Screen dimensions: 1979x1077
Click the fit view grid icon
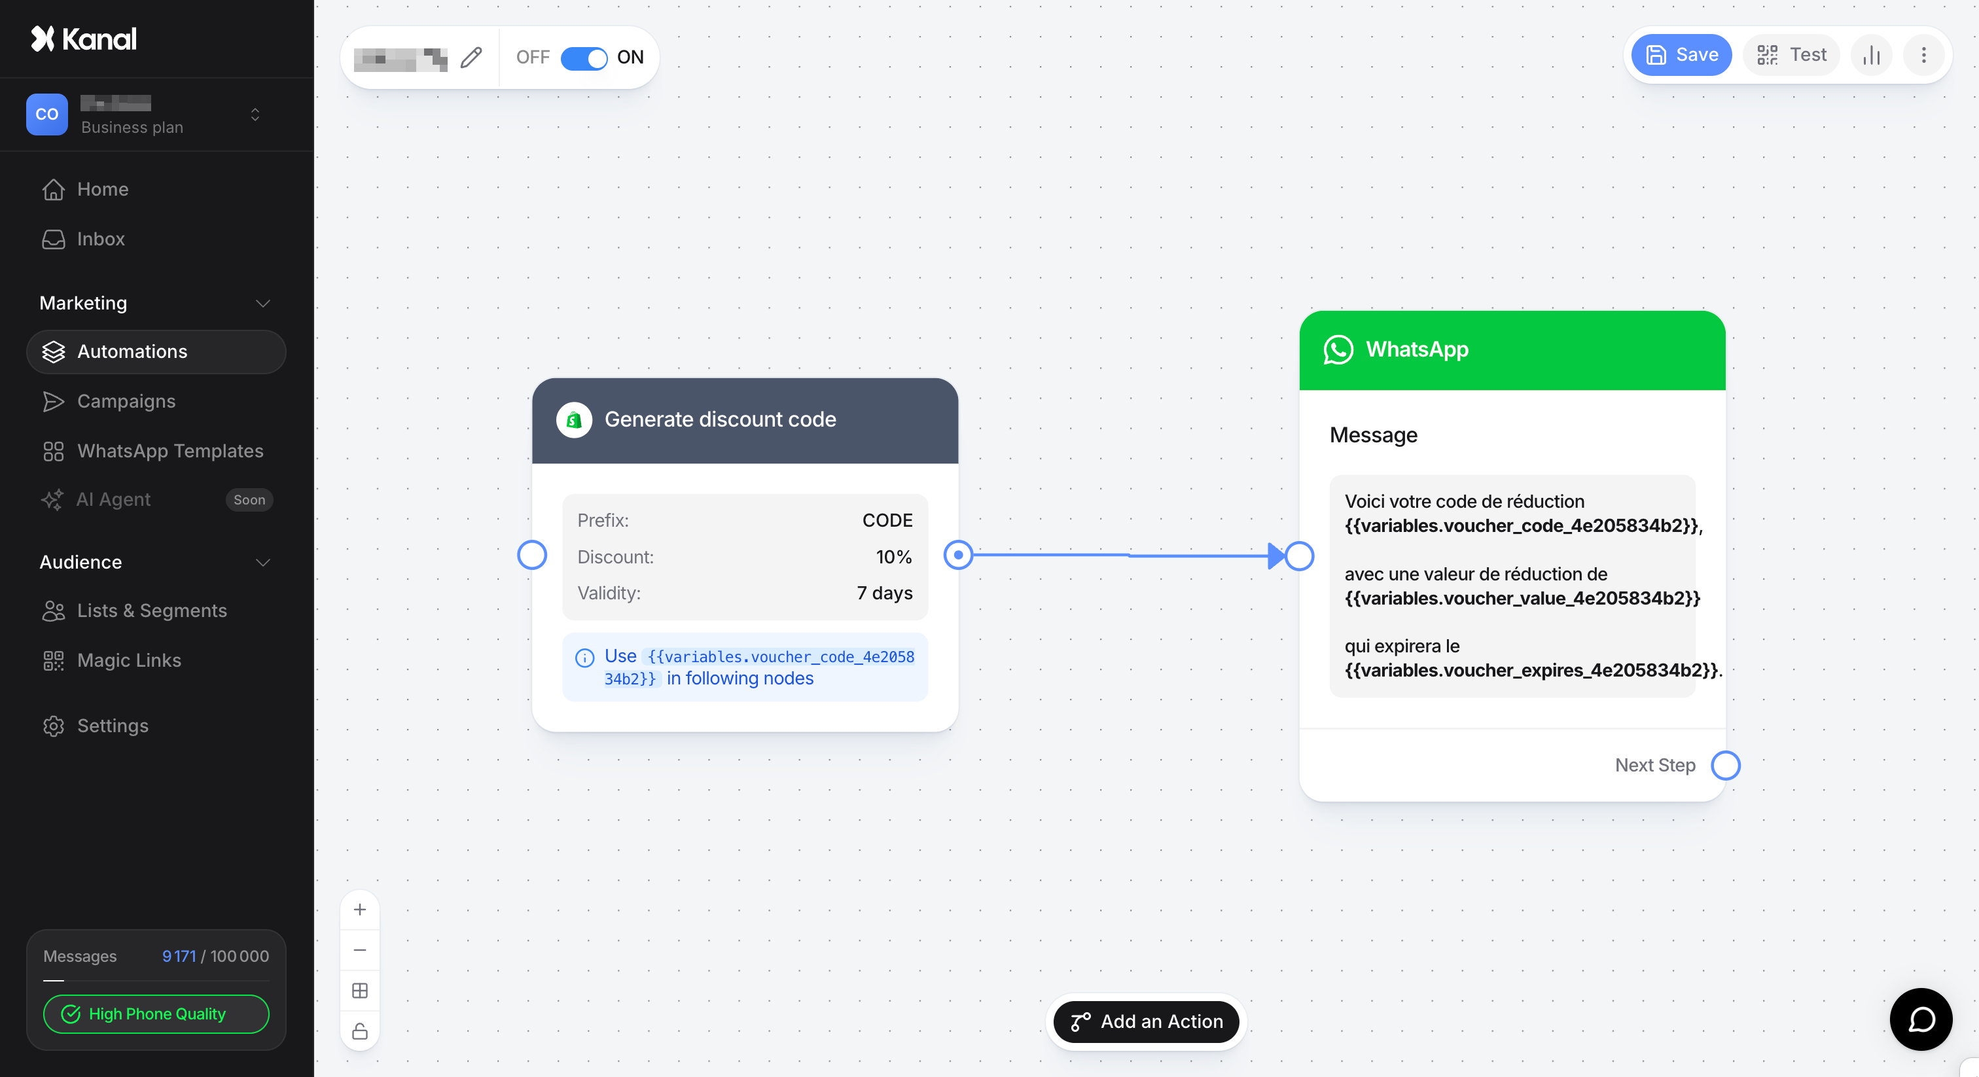click(x=359, y=990)
